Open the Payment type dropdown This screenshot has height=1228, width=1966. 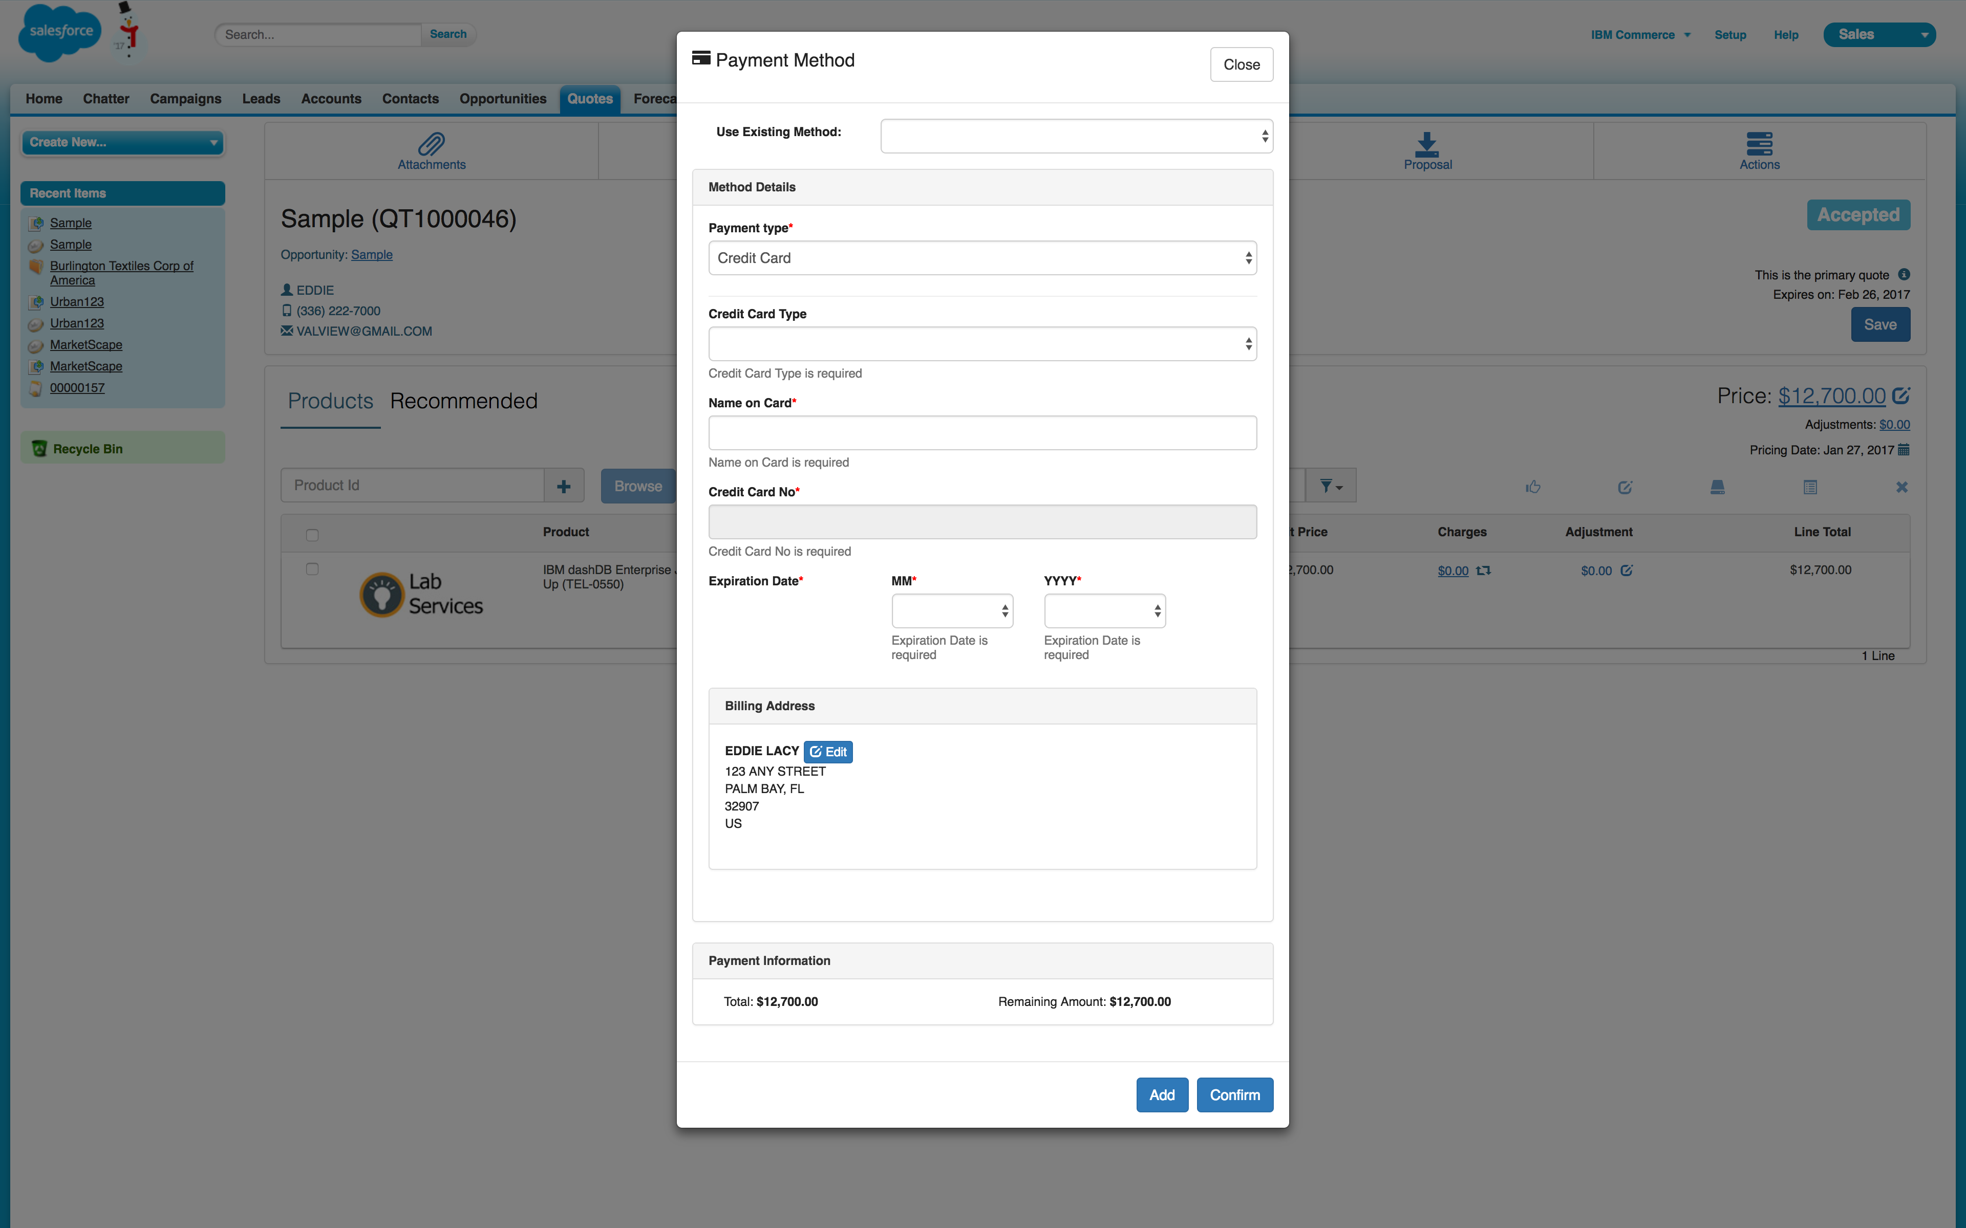(x=981, y=257)
